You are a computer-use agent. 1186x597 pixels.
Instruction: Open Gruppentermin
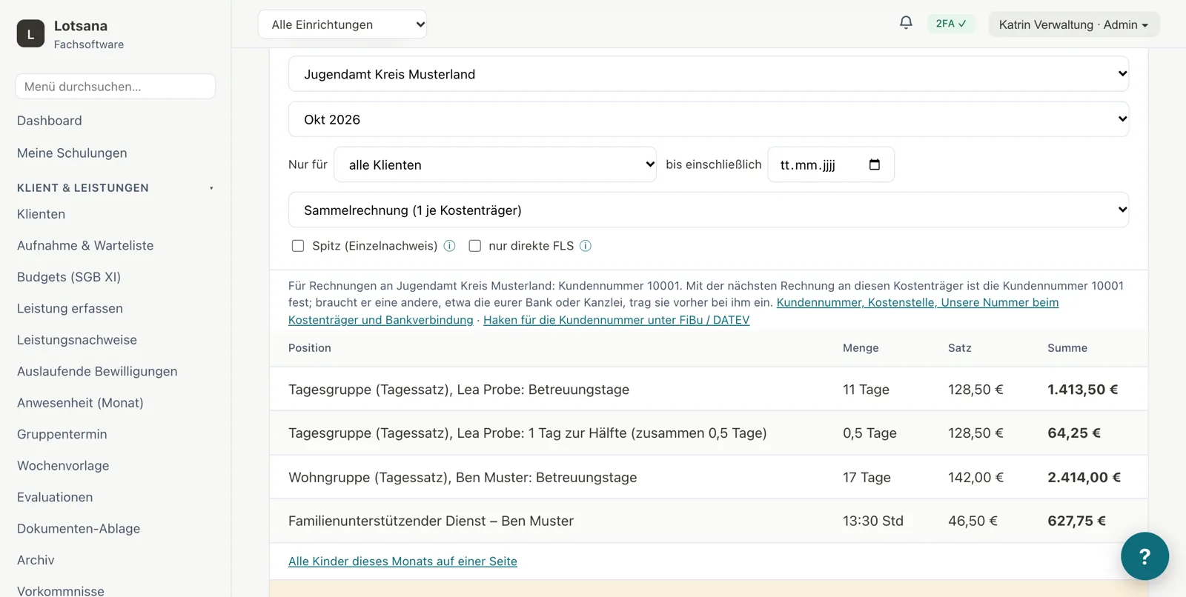click(62, 435)
